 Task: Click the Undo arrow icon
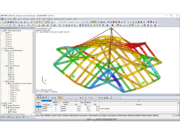point(25,22)
